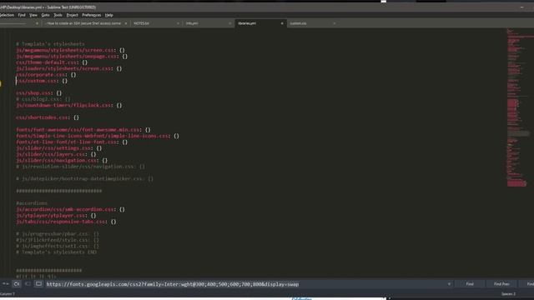The height and width of the screenshot is (300, 534).
Task: Open the Project menu
Action: [72, 15]
